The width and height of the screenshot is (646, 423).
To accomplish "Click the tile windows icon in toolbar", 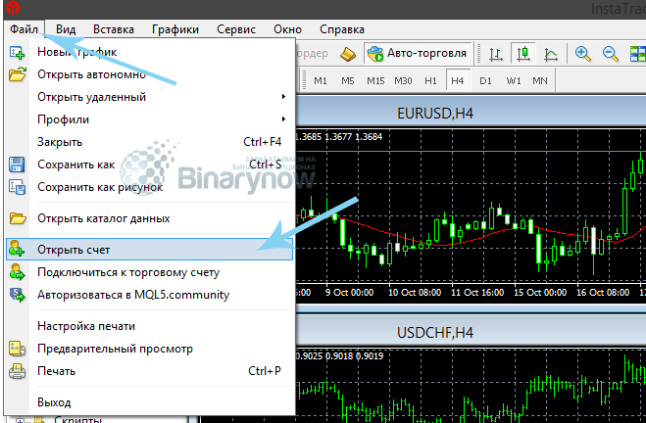I will pyautogui.click(x=636, y=54).
